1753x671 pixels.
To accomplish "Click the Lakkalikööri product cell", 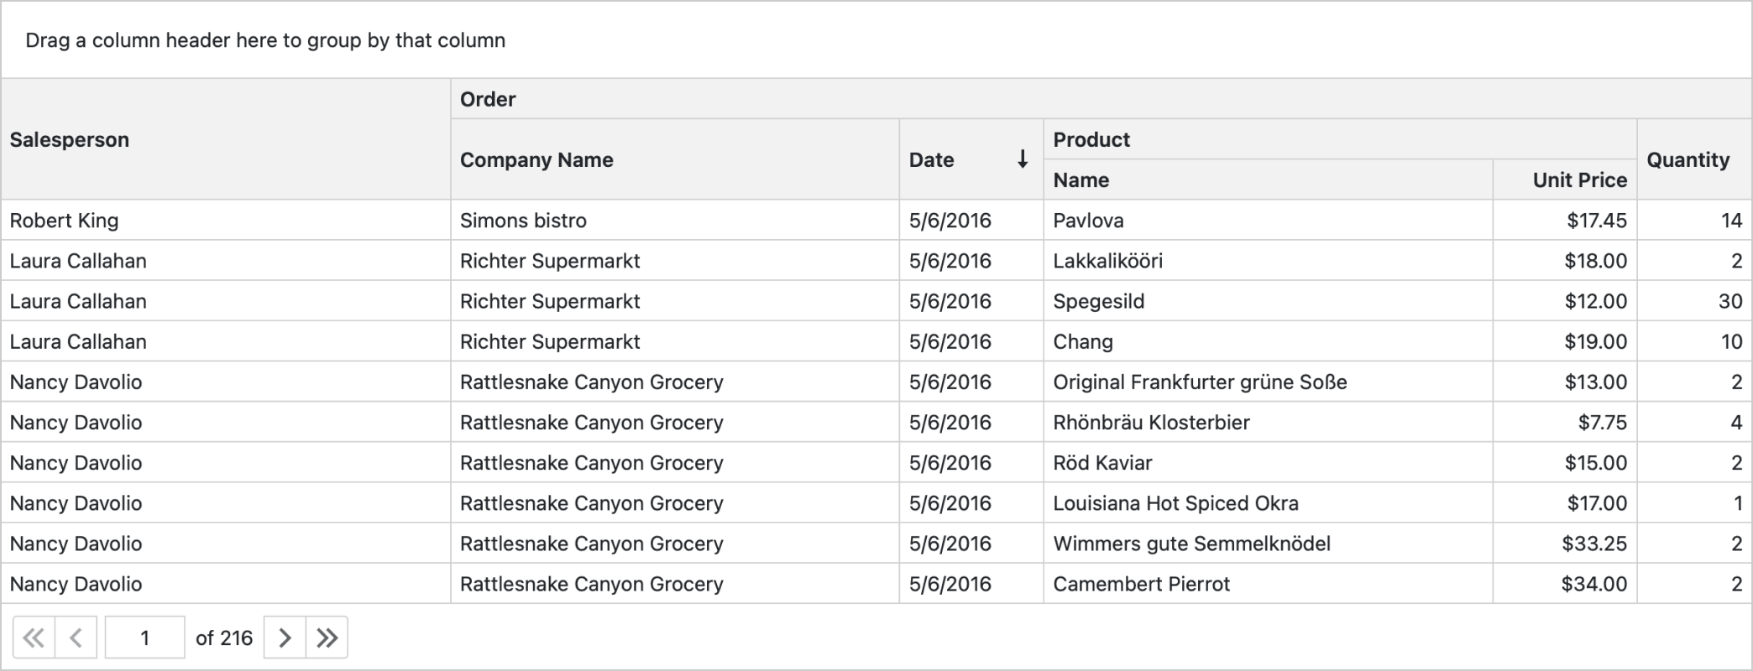I will [x=1108, y=261].
